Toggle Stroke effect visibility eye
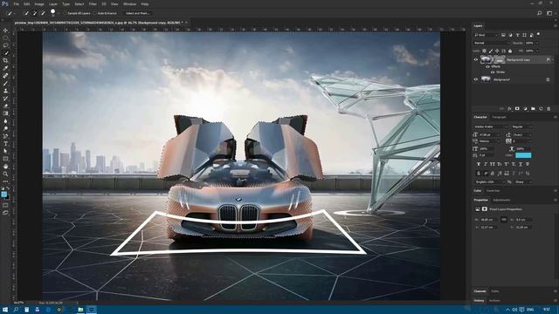 493,72
